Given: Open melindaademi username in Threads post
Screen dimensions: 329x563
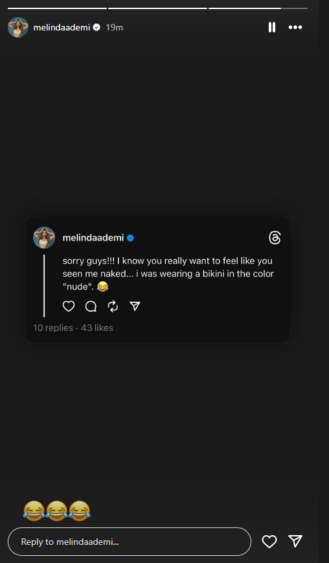Looking at the screenshot, I should coord(93,238).
